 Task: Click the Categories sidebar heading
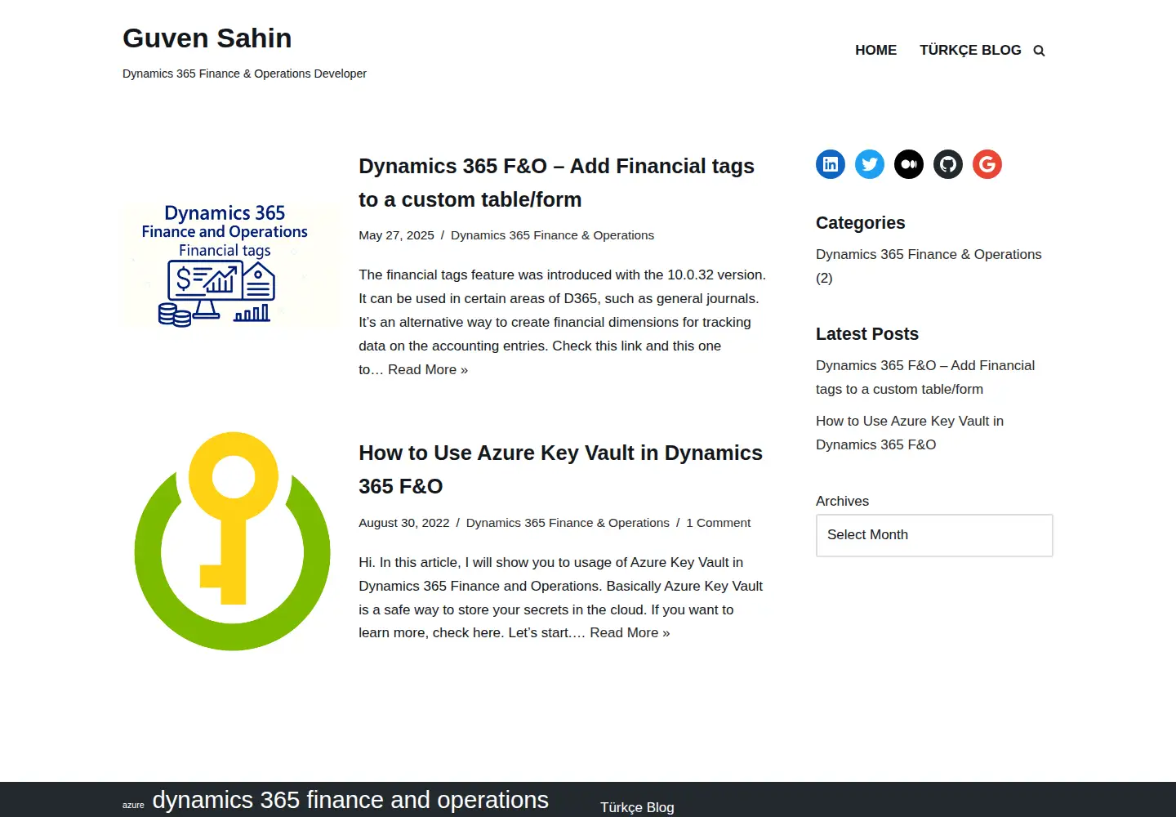pos(860,223)
